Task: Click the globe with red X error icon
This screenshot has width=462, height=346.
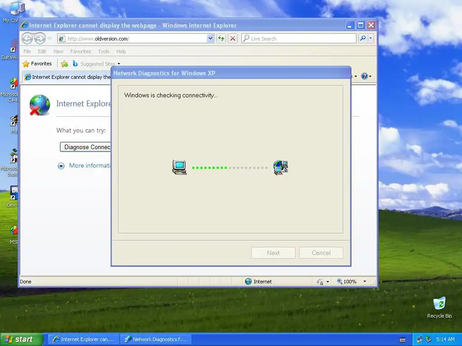Action: tap(40, 105)
